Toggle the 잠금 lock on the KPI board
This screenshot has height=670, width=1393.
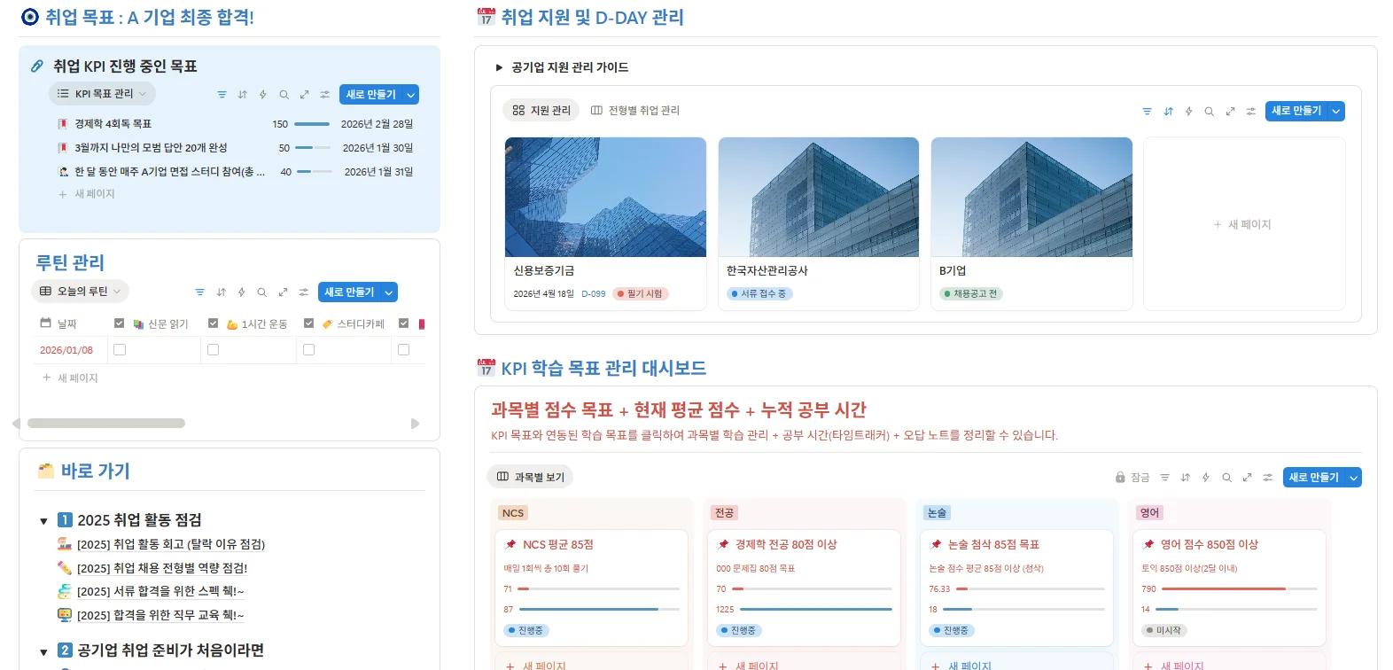click(x=1132, y=478)
